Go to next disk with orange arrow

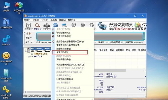tap(30, 33)
